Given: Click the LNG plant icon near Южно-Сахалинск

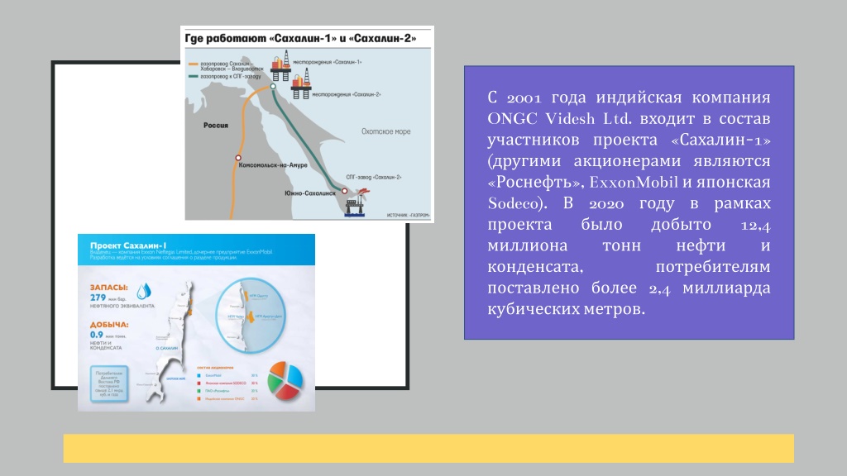Looking at the screenshot, I should [x=357, y=203].
